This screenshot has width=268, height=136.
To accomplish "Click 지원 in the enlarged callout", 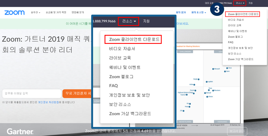I will pyautogui.click(x=146, y=21).
